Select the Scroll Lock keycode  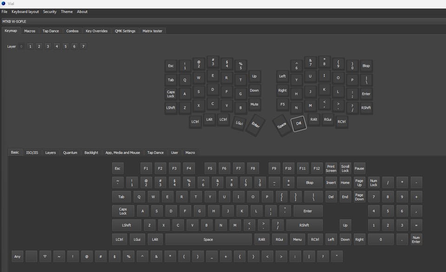click(x=345, y=168)
